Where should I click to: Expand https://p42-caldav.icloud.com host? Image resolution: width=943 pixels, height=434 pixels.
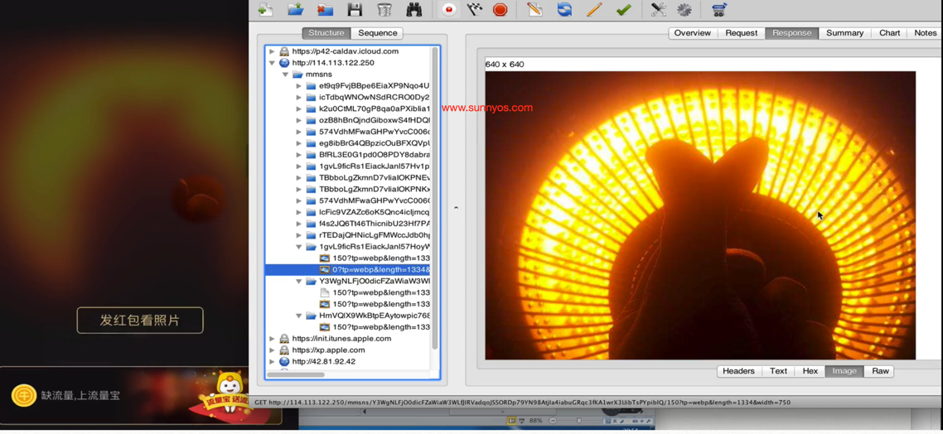pyautogui.click(x=272, y=51)
